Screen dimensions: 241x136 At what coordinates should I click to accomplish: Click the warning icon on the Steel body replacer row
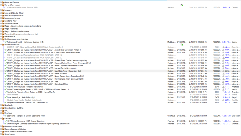pyautogui.click(x=223, y=82)
